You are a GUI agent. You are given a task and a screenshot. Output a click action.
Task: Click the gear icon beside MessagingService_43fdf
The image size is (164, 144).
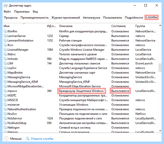tap(5, 82)
